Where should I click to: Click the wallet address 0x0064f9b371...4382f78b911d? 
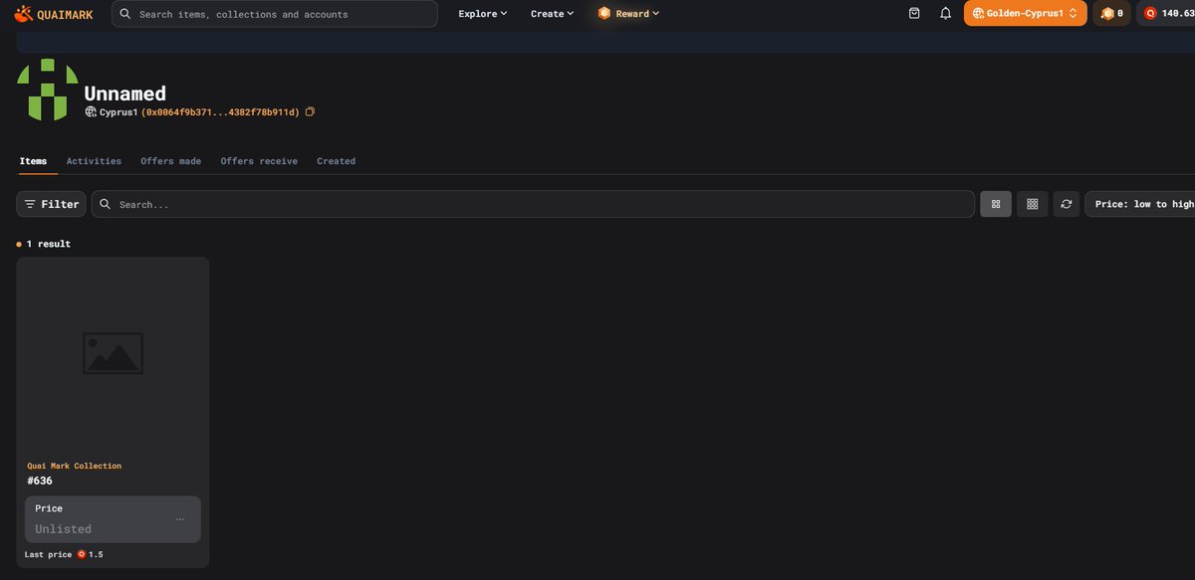(220, 112)
